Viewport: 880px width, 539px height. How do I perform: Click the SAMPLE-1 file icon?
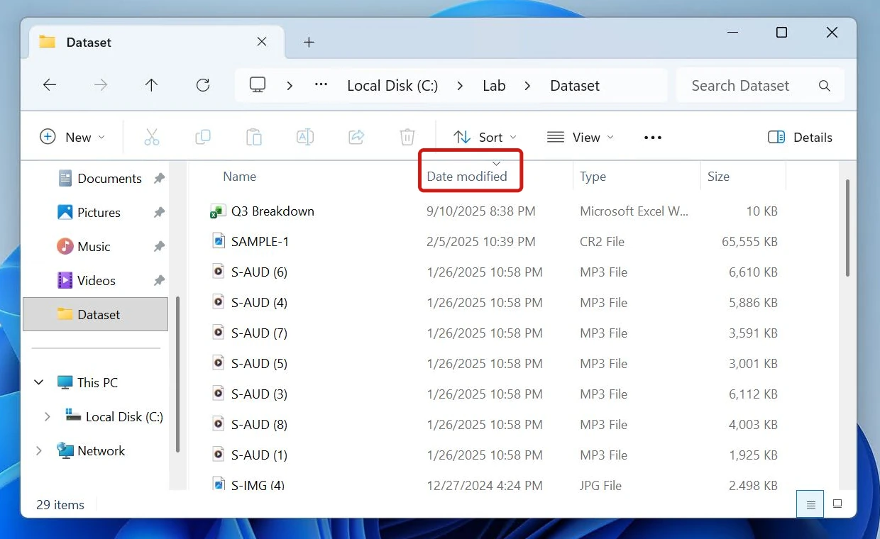[219, 241]
